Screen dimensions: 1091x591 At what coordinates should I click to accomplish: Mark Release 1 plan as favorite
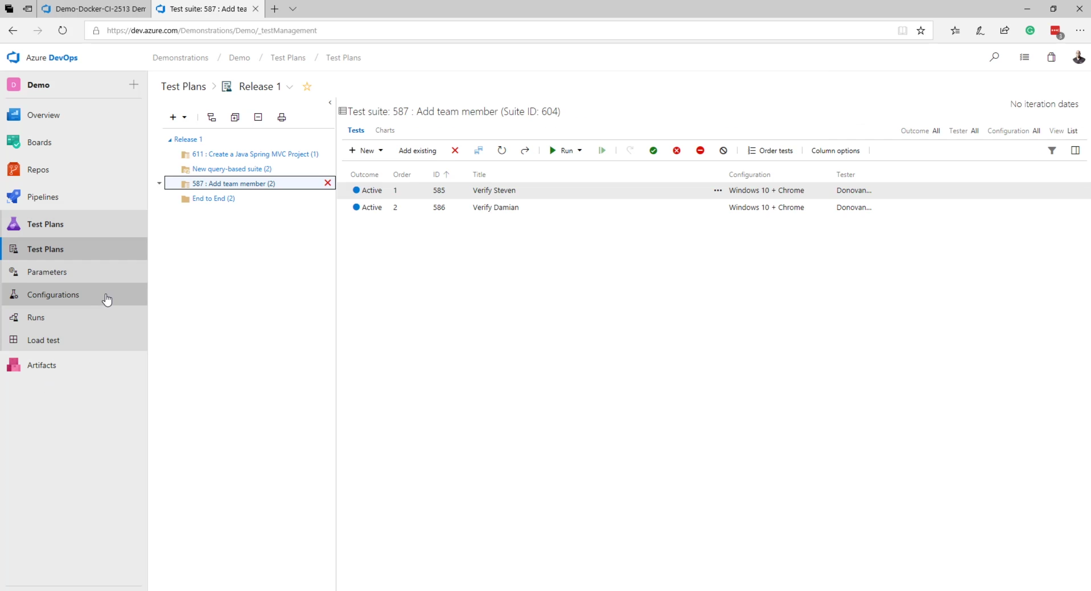pos(307,87)
